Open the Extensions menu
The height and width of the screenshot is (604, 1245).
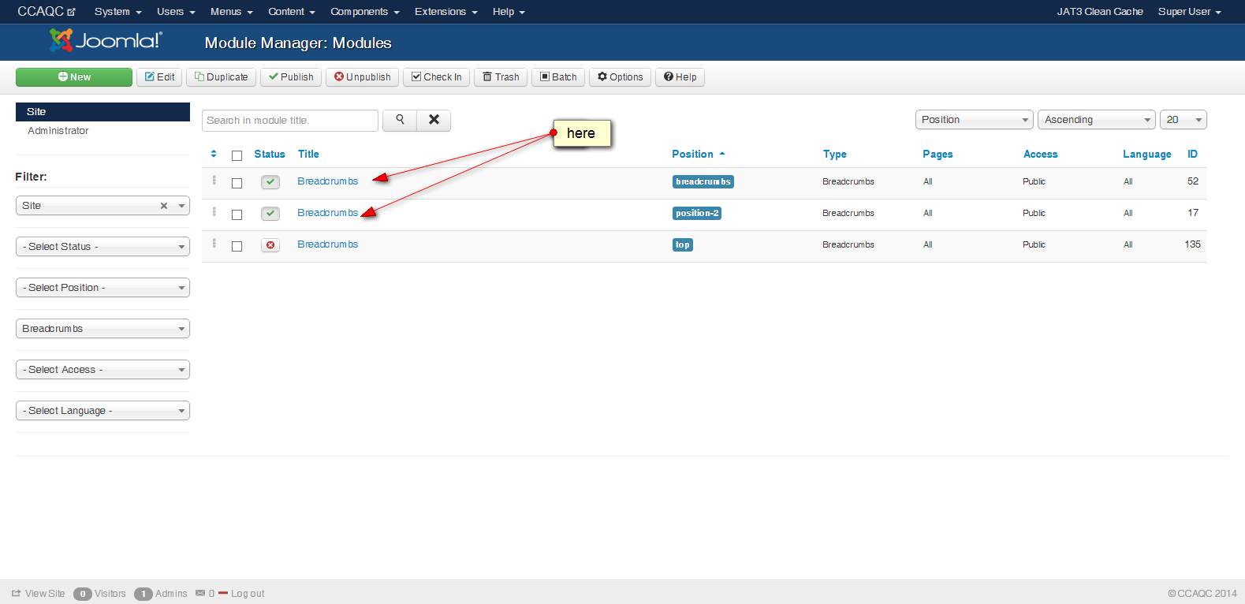coord(446,12)
